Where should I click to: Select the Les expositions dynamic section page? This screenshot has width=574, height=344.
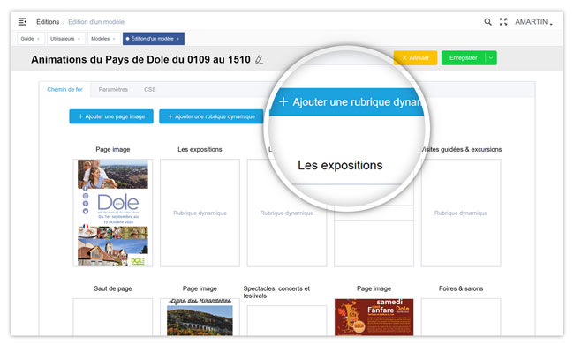[x=200, y=213]
